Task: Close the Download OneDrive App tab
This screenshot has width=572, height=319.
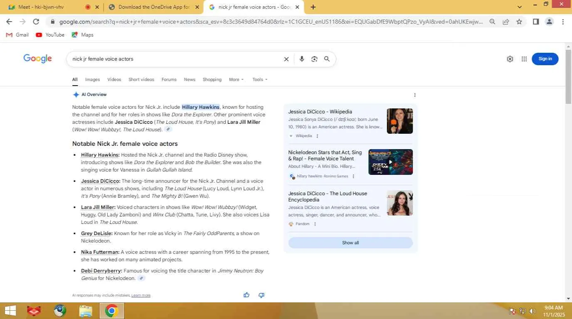Action: click(197, 7)
